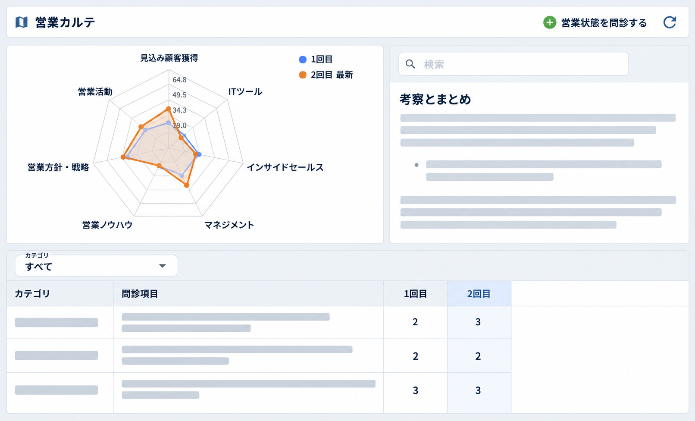Click the 64.8 radar scale value
The image size is (695, 421).
(x=179, y=80)
